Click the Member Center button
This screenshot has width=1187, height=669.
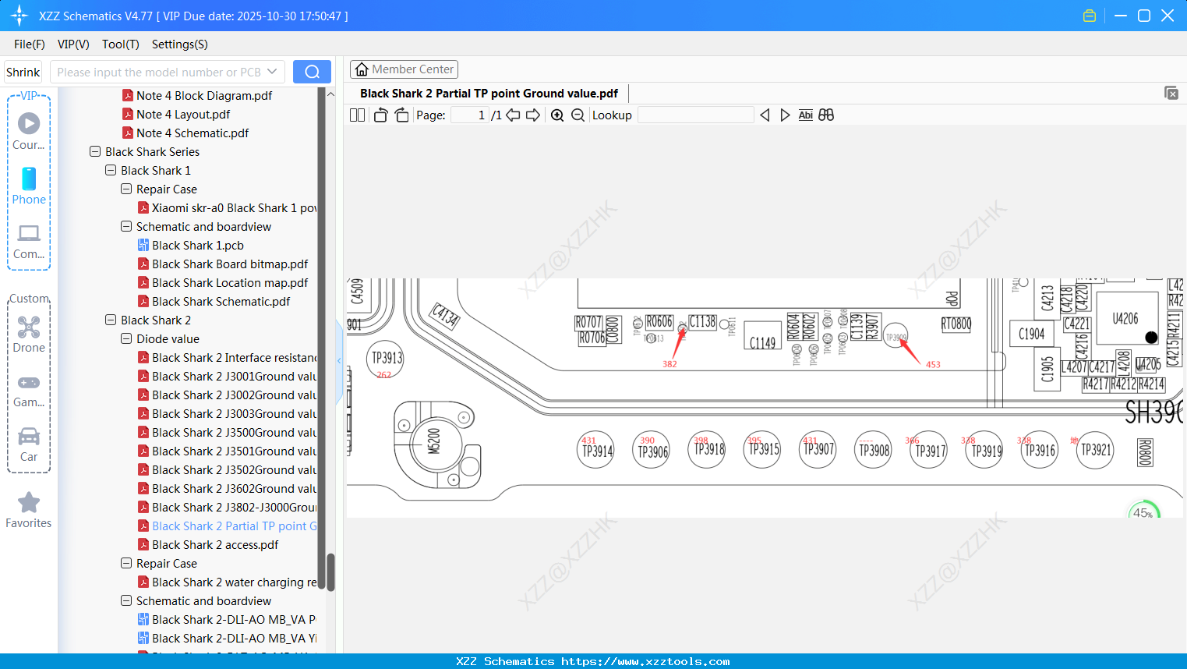pyautogui.click(x=404, y=69)
